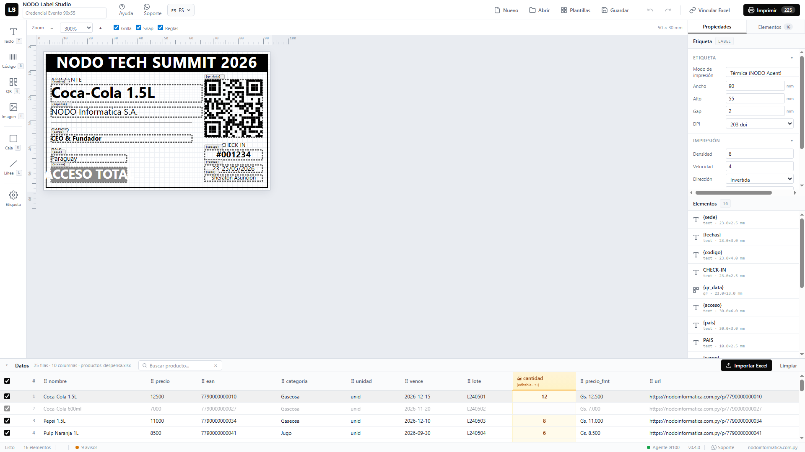Viewport: 805px width, 452px height.
Task: Click the label name field
Action: point(65,13)
